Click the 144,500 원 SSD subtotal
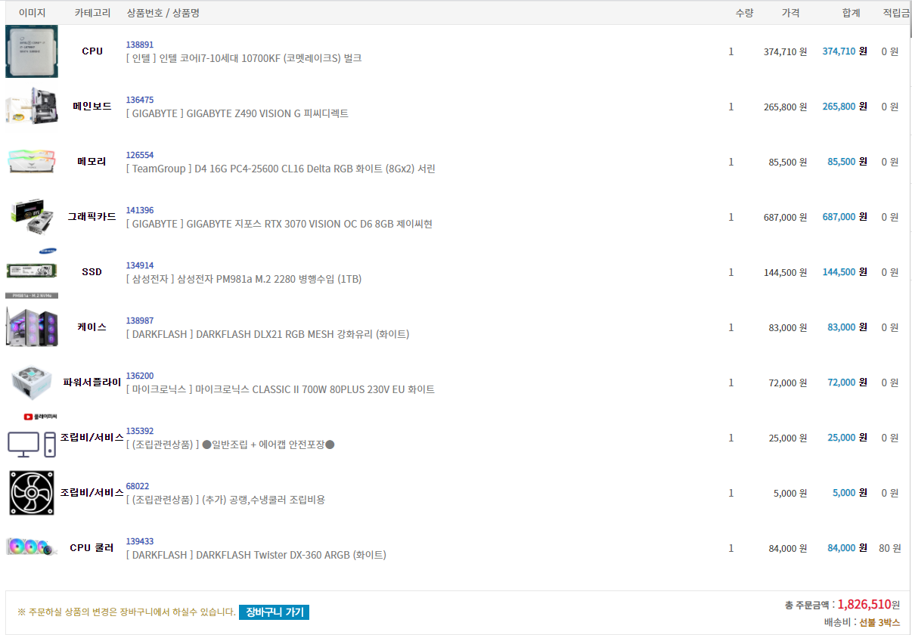Viewport: 912px width, 635px height. point(845,272)
